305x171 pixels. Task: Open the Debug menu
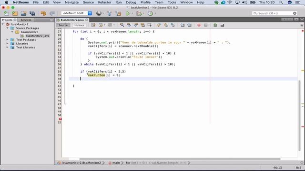[131, 2]
